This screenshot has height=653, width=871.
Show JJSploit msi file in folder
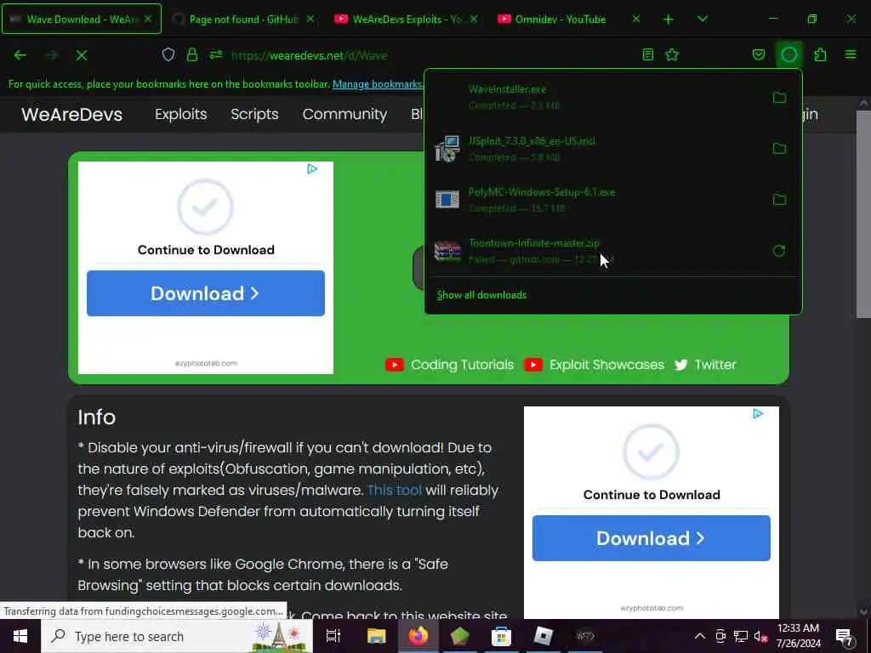(779, 149)
